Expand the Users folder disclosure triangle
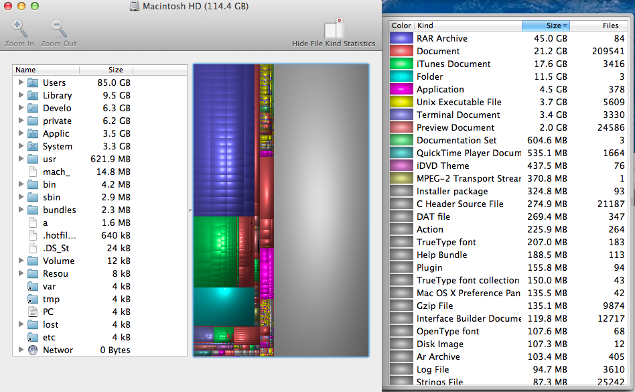The width and height of the screenshot is (635, 392). point(21,82)
